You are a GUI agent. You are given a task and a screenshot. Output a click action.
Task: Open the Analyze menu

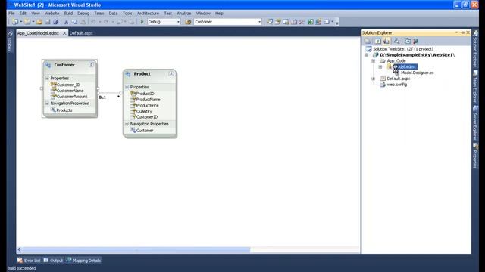[183, 14]
